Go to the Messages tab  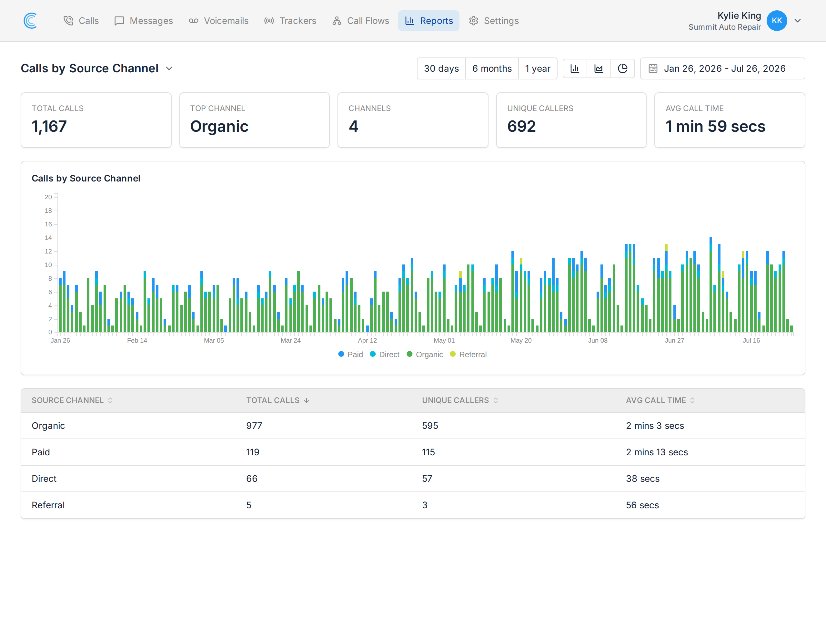pos(143,21)
